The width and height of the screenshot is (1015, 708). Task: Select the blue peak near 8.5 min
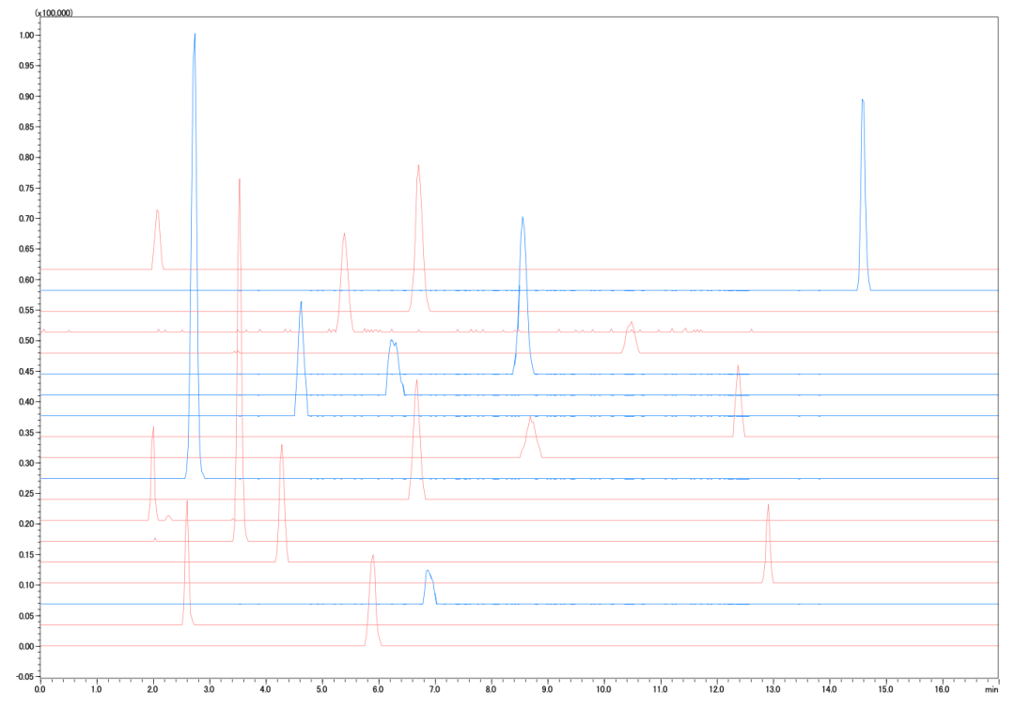pos(523,220)
